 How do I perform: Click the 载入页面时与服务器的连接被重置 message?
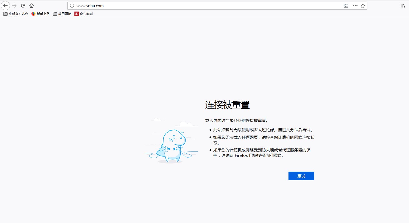[x=237, y=121]
